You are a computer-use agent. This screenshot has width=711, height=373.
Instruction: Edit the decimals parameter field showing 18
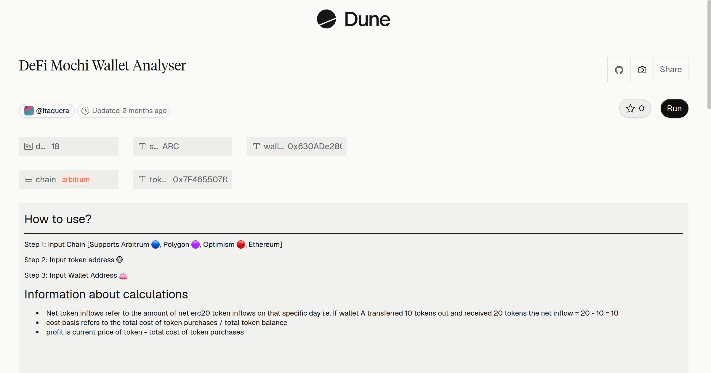click(69, 146)
